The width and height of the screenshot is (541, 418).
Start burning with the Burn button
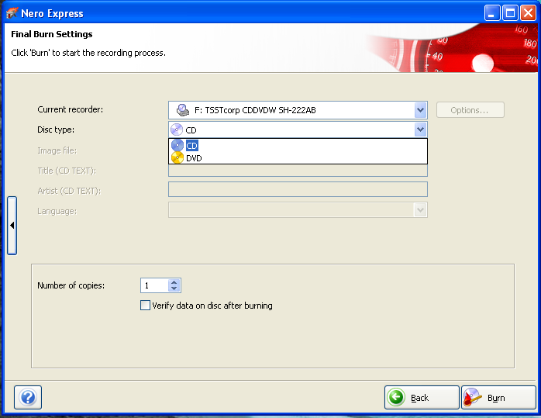498,398
